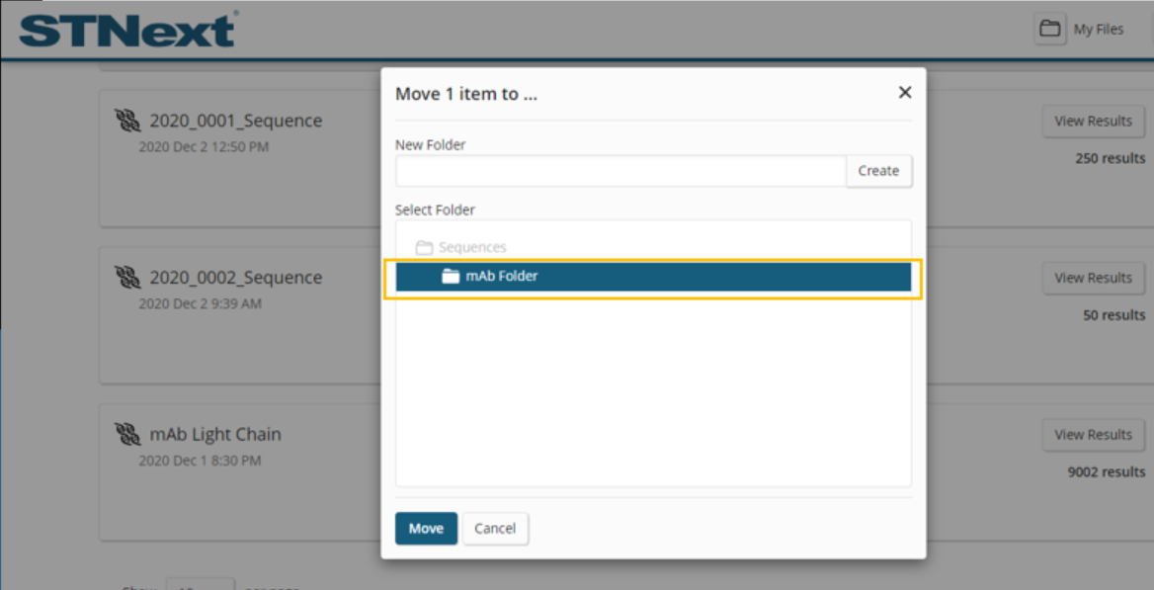The width and height of the screenshot is (1154, 590).
Task: Focus the New Folder name field
Action: pos(620,171)
